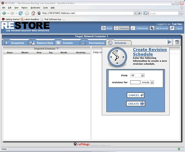This screenshot has height=152, width=185.
Task: Switch to the Snapshots tab
Action: (15, 42)
